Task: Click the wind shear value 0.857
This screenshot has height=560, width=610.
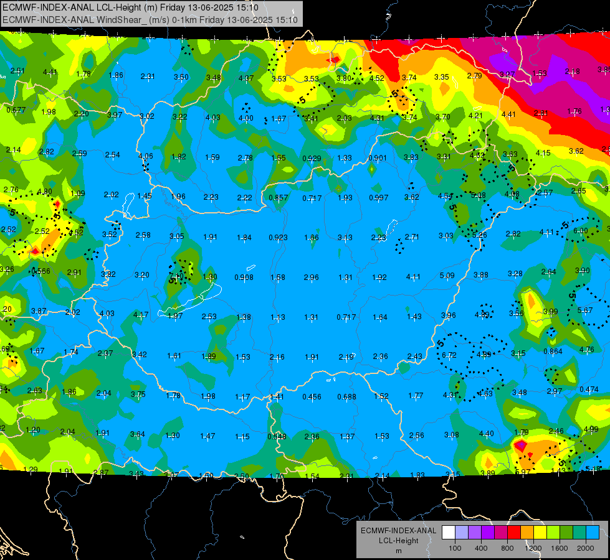Action: [278, 197]
